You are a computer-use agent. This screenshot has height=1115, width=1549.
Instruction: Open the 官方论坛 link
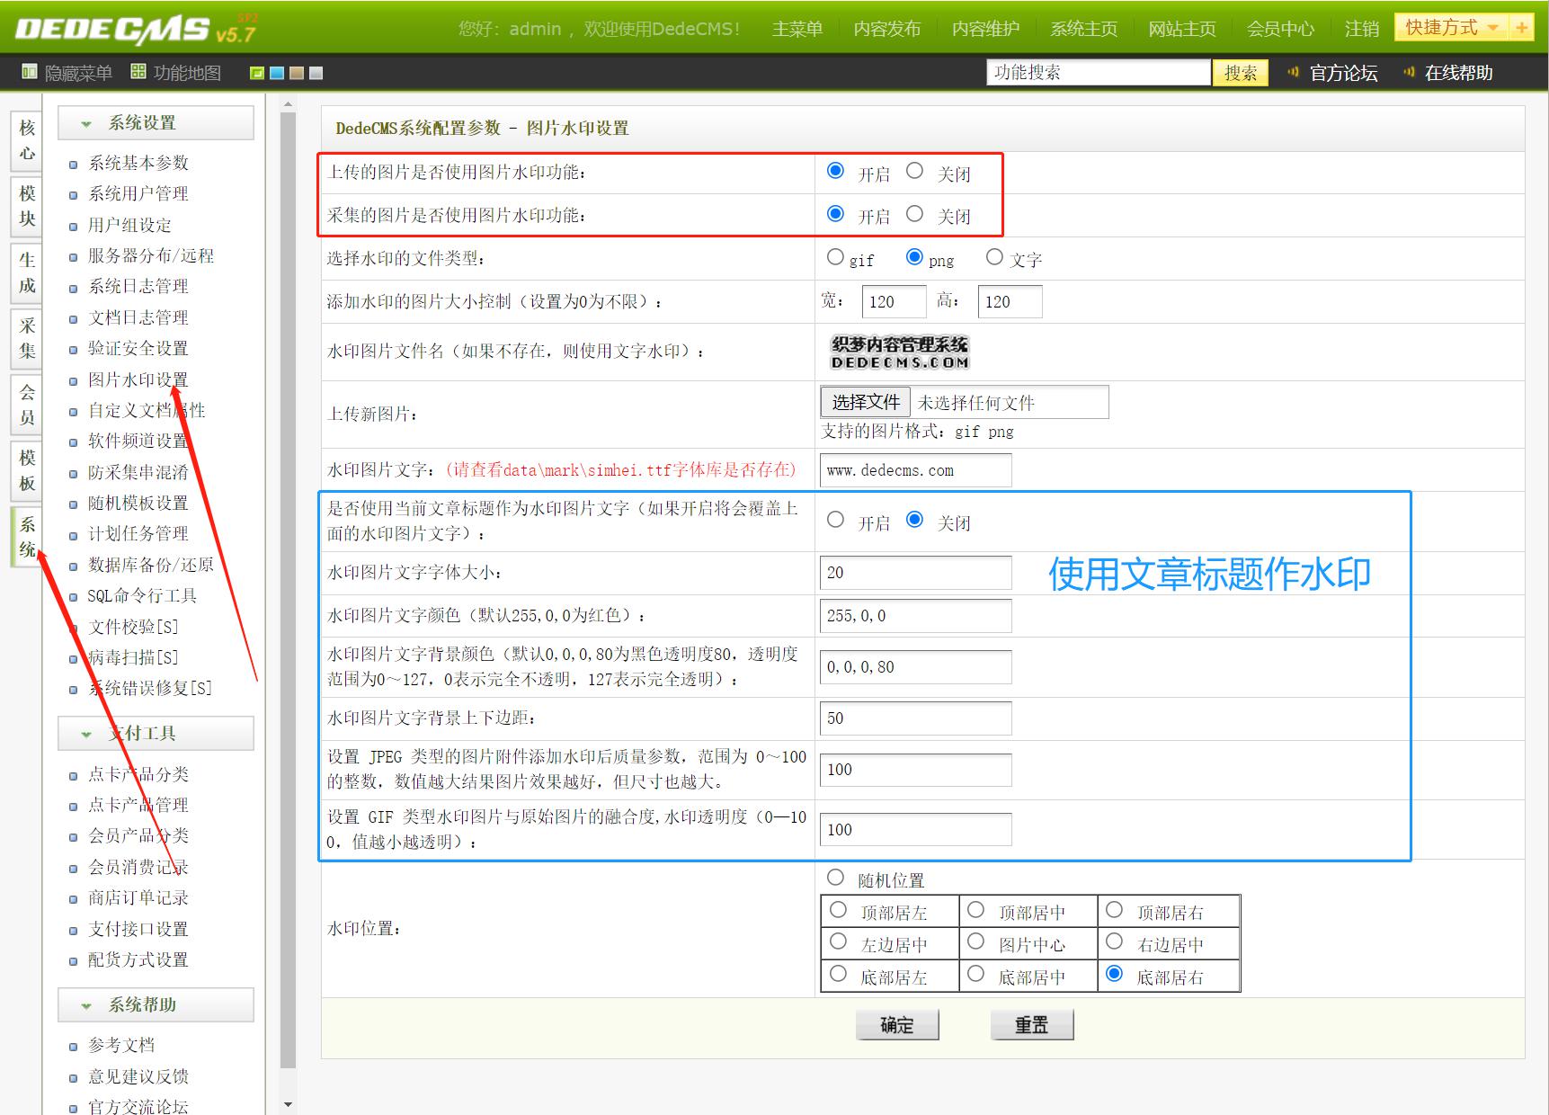pyautogui.click(x=1343, y=73)
